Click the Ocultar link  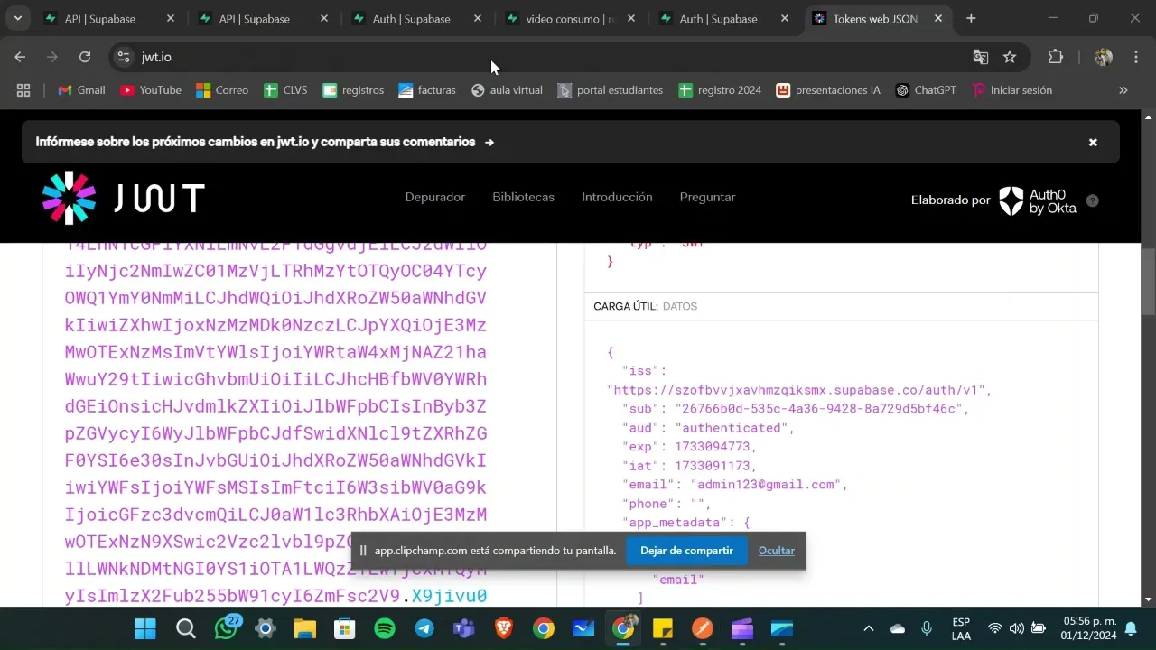776,551
